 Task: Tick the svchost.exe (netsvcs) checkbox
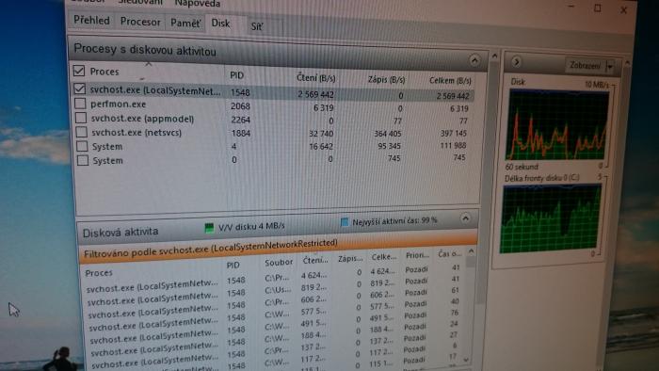[x=81, y=132]
